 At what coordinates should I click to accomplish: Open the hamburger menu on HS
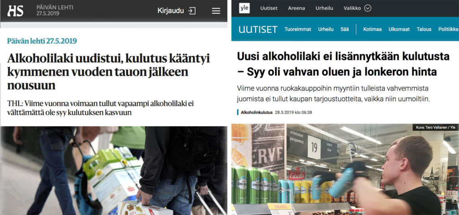216,11
